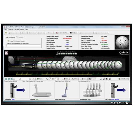Click the first cyan view icon
Image resolution: width=133 pixels, height=133 pixels.
pyautogui.click(x=6, y=79)
